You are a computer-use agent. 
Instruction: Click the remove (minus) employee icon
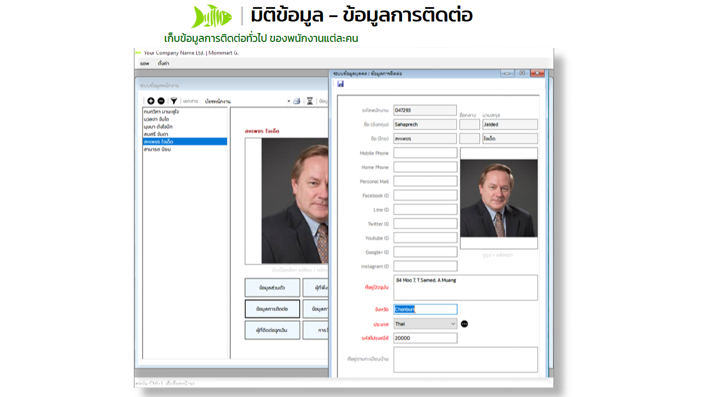point(161,101)
